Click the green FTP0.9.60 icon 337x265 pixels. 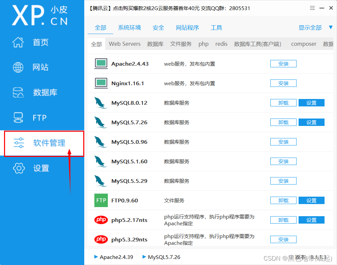(101, 200)
